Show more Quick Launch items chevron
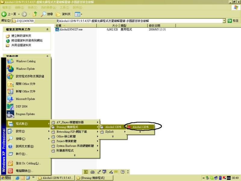 coord(33,177)
